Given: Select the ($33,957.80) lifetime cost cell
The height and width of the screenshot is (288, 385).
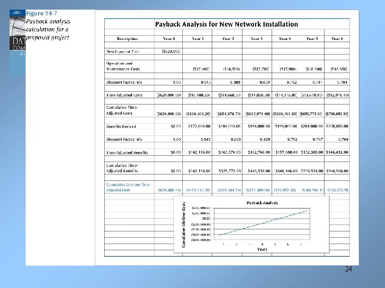Looking at the screenshot, I should pos(285,190).
